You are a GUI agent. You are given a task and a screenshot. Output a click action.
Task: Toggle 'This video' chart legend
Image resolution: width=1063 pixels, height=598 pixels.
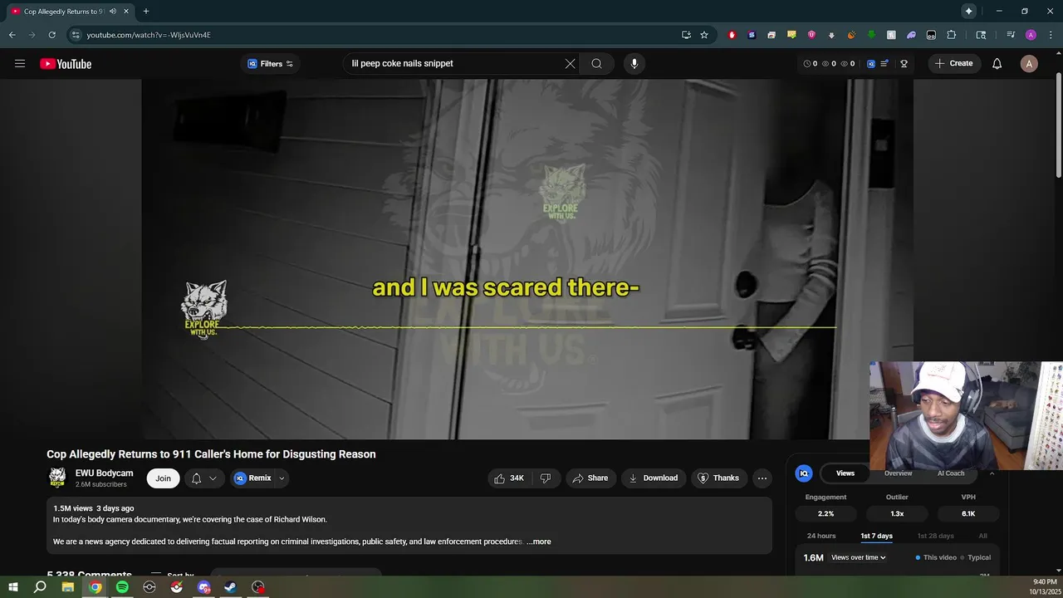pyautogui.click(x=936, y=557)
